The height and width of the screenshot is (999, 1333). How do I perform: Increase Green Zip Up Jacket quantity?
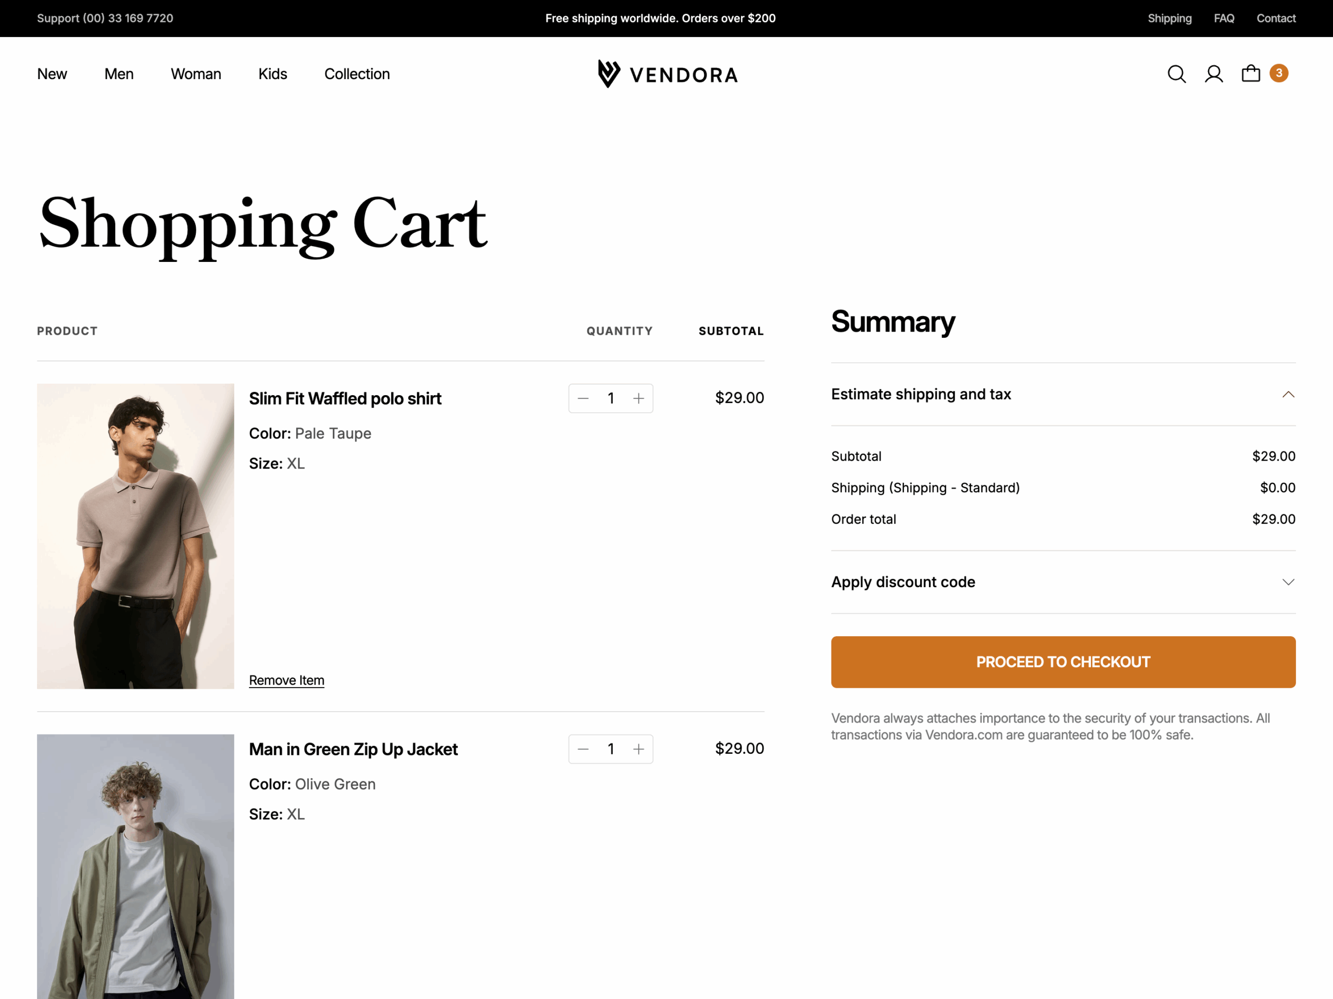click(639, 749)
